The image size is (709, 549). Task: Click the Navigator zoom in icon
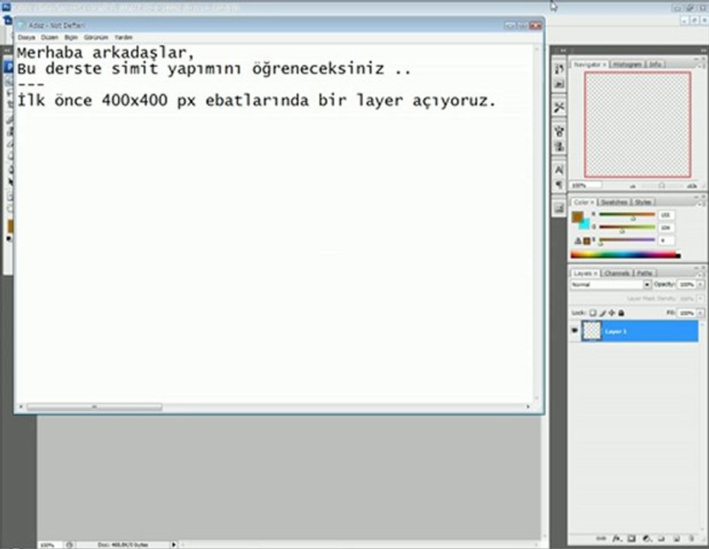tap(691, 185)
